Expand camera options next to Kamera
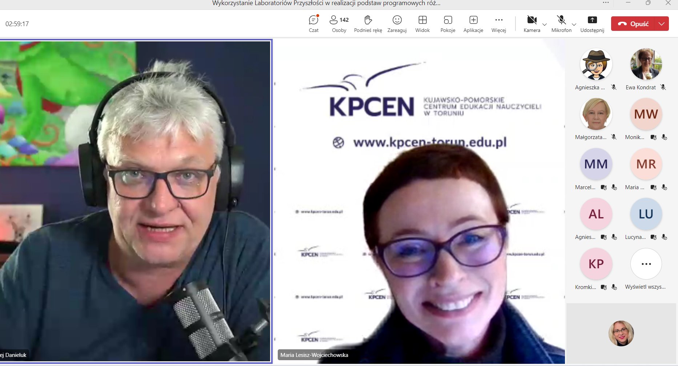Screen dimensions: 678x366 tap(545, 24)
